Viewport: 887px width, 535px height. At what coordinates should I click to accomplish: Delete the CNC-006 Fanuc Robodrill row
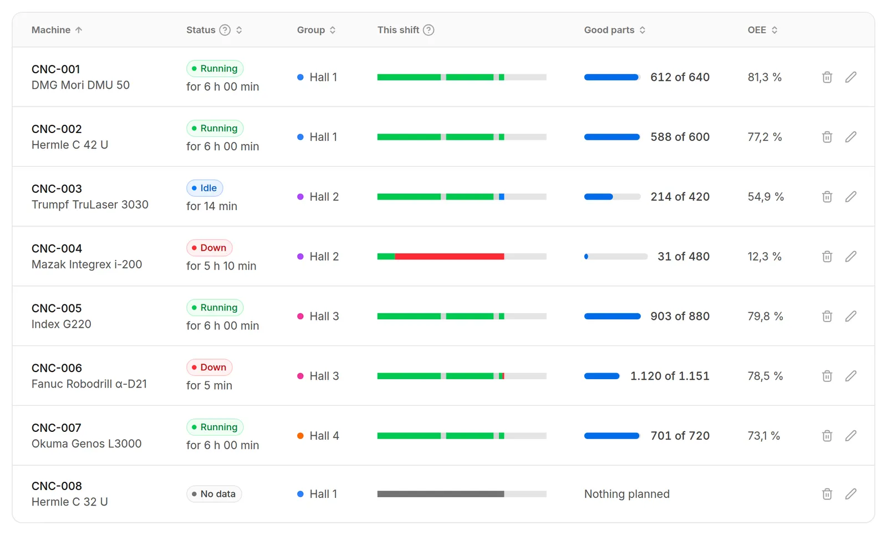point(827,376)
